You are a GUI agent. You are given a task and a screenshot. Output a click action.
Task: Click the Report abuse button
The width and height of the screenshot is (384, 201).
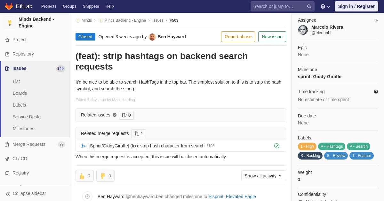(x=238, y=37)
